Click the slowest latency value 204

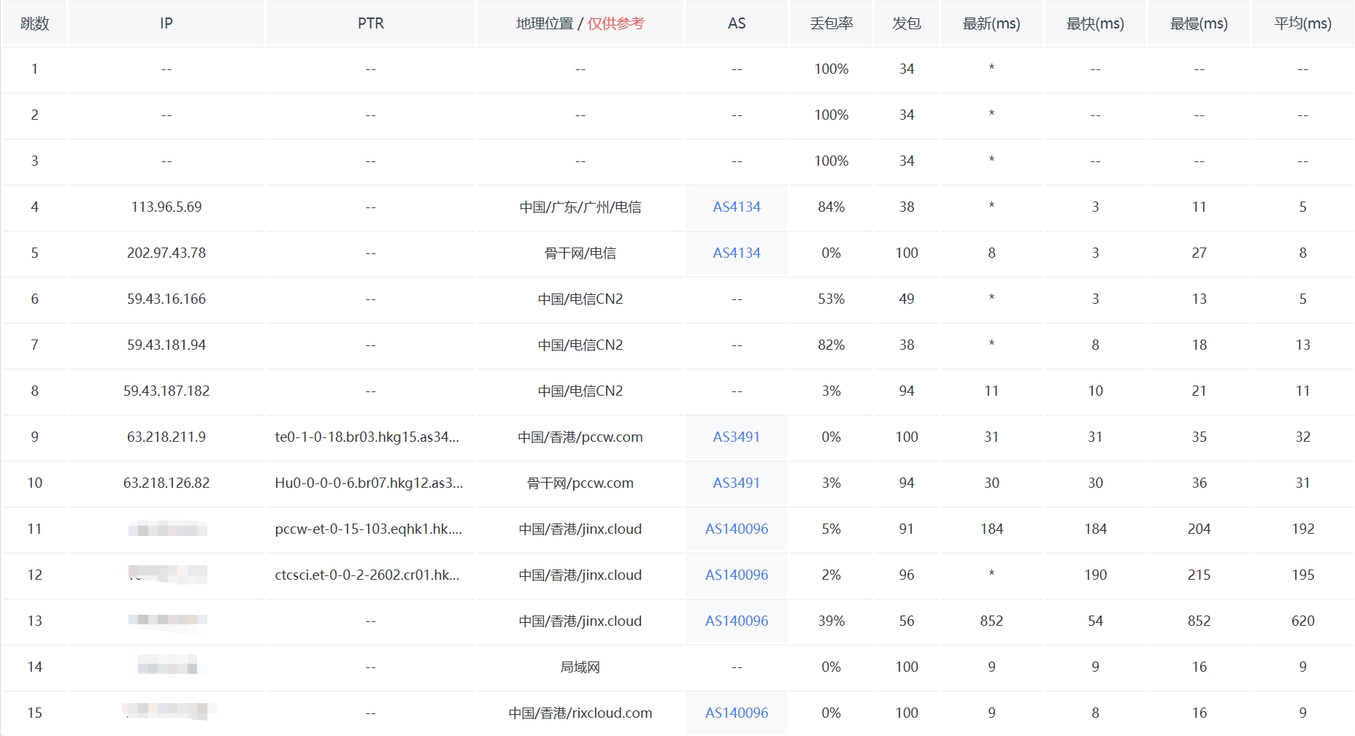coord(1199,529)
